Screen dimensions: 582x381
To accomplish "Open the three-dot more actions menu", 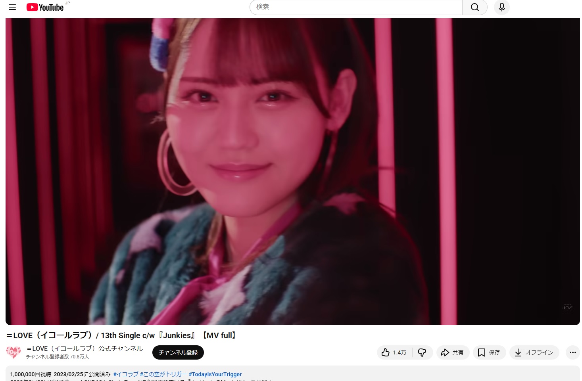I will click(572, 352).
